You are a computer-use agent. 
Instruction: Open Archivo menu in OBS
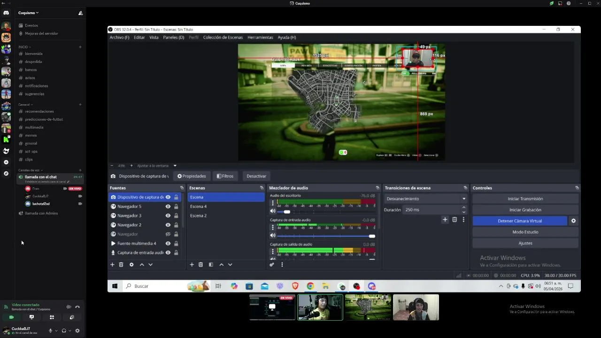pyautogui.click(x=119, y=37)
